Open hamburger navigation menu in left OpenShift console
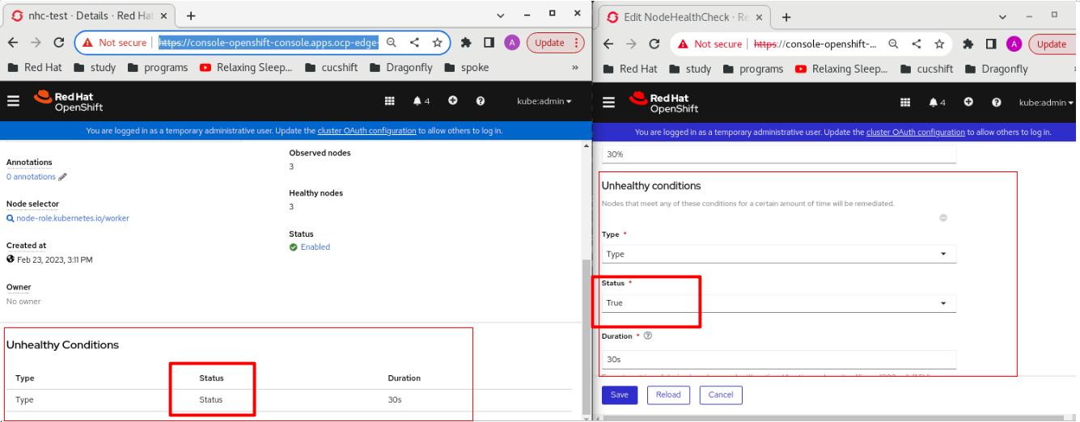Screen dimensions: 1080x422 coord(13,101)
